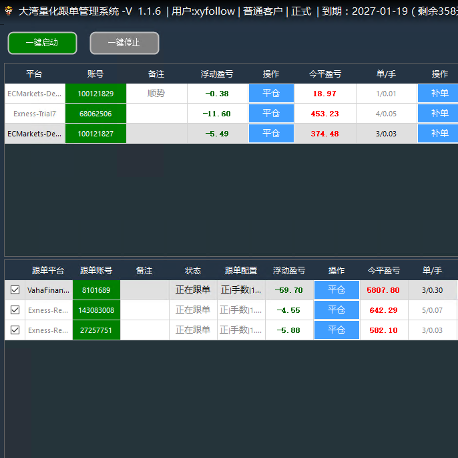Click 补单 for account 100121829

click(439, 94)
